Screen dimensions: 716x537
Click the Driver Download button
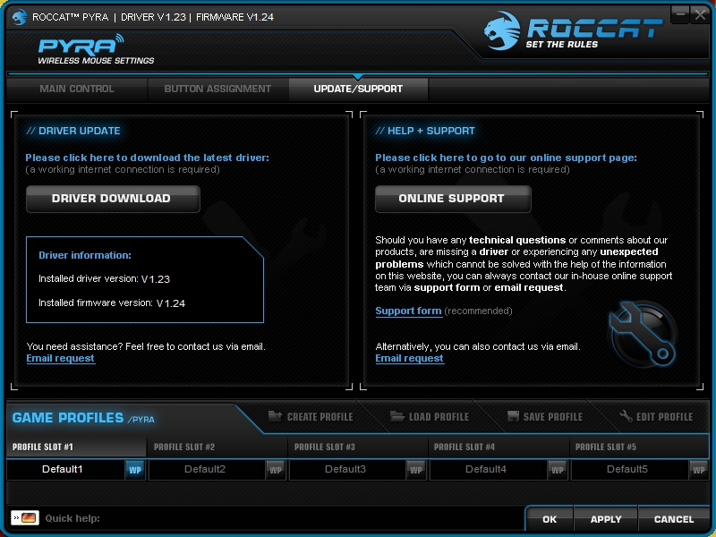point(113,199)
